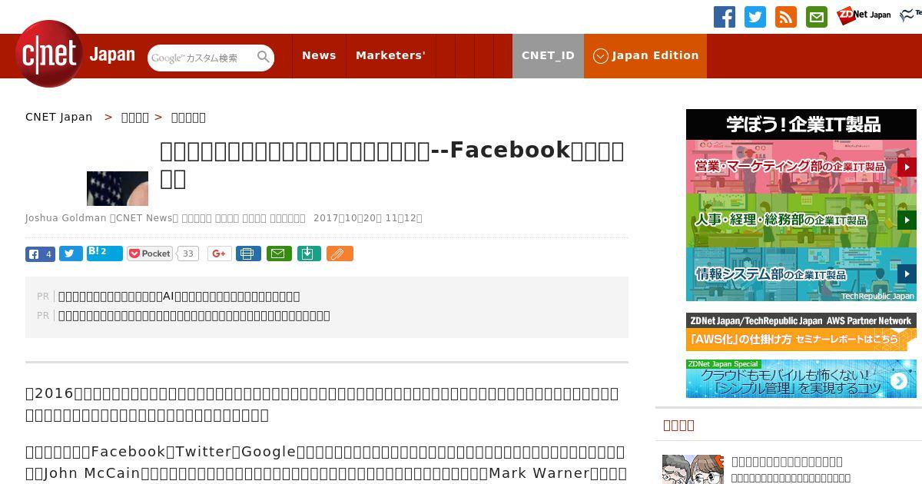Follow the CNET Japan breadcrumb link
This screenshot has width=922, height=484.
coord(59,117)
